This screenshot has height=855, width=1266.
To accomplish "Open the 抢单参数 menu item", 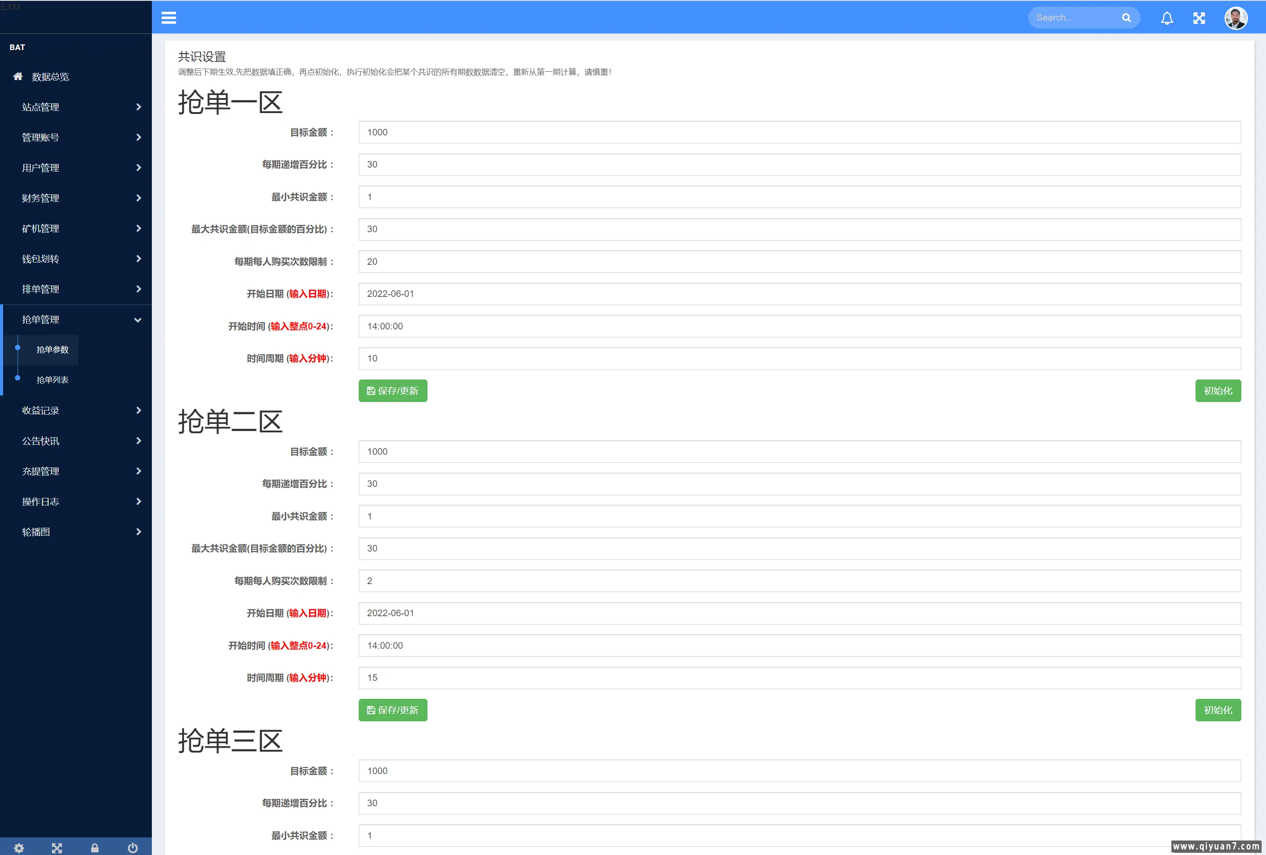I will tap(52, 349).
